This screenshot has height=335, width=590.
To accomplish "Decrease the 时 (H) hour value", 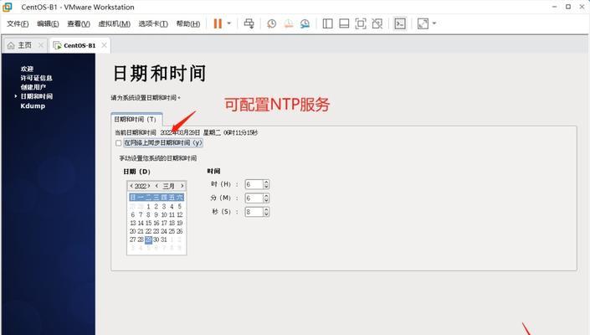I will pos(266,187).
